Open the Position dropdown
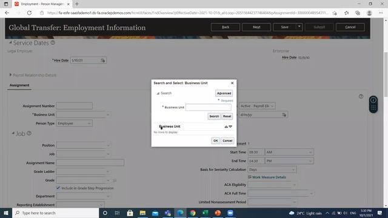 pyautogui.click(x=108, y=145)
